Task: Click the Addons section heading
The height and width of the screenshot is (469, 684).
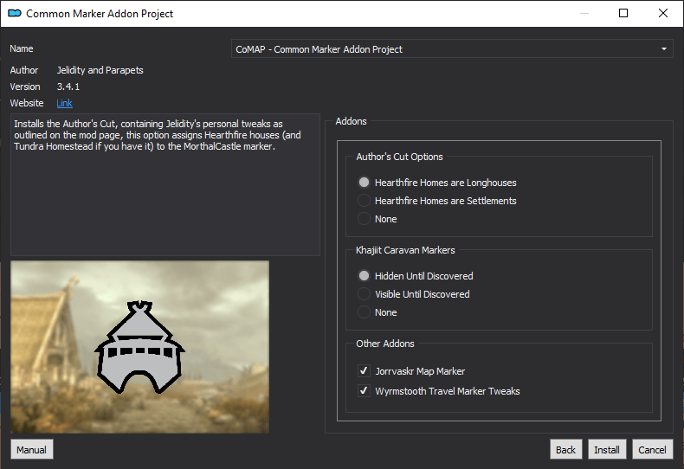Action: [x=352, y=121]
